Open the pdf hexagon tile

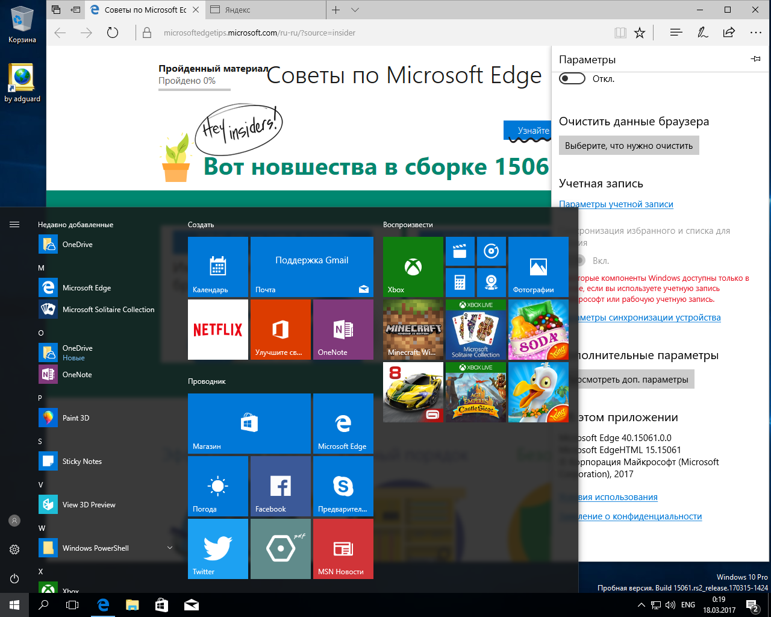tap(281, 549)
